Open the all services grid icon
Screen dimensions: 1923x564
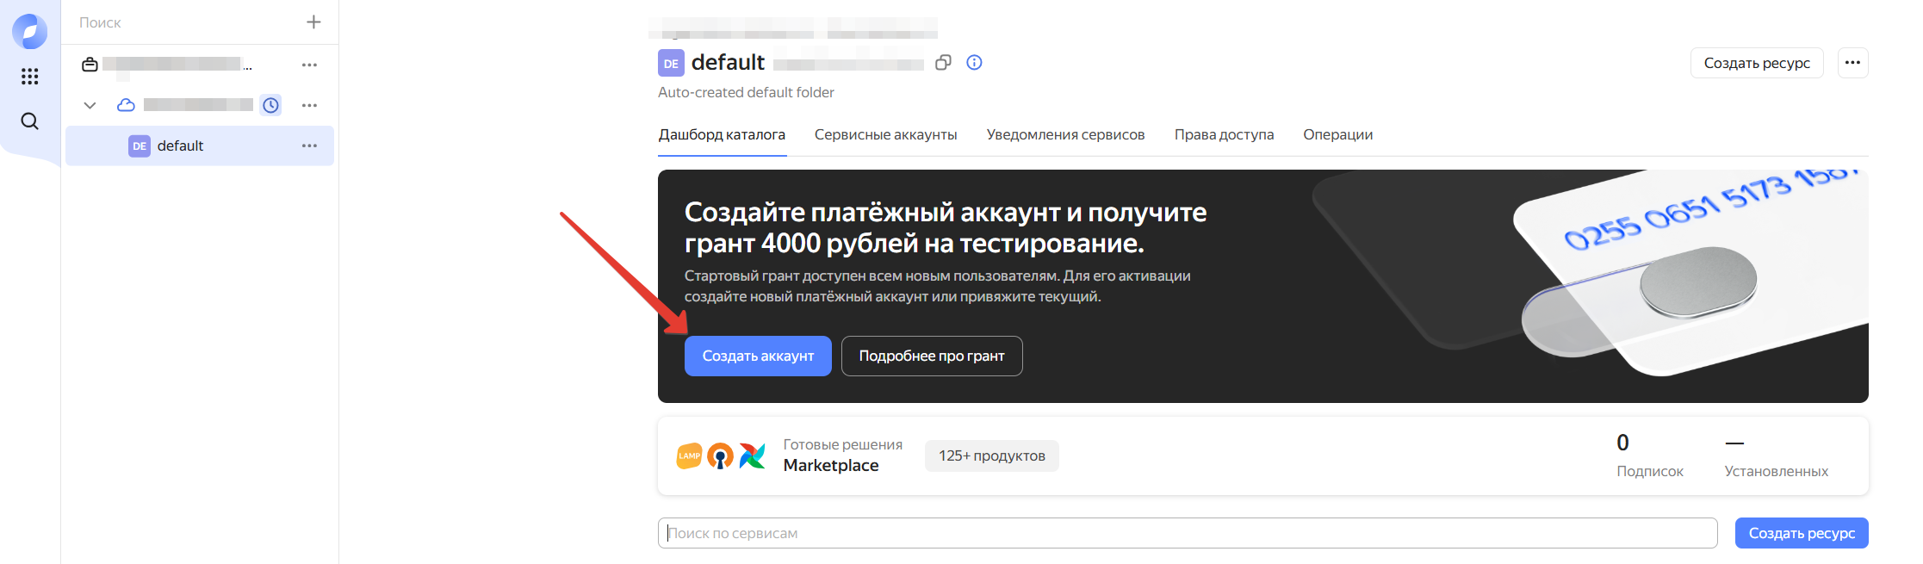point(29,77)
